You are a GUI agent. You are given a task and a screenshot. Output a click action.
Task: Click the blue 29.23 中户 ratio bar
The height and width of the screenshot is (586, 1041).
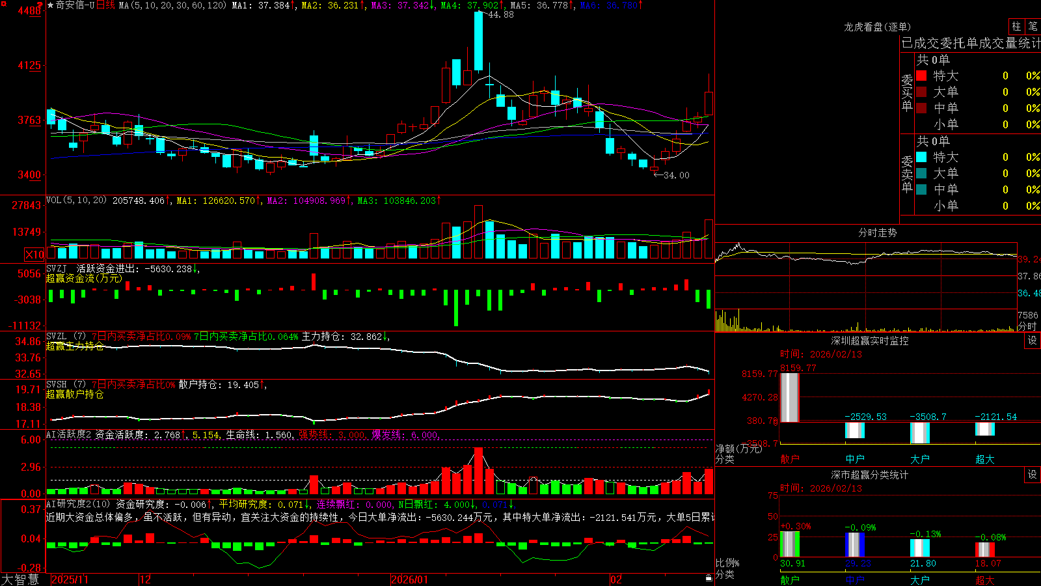click(855, 545)
